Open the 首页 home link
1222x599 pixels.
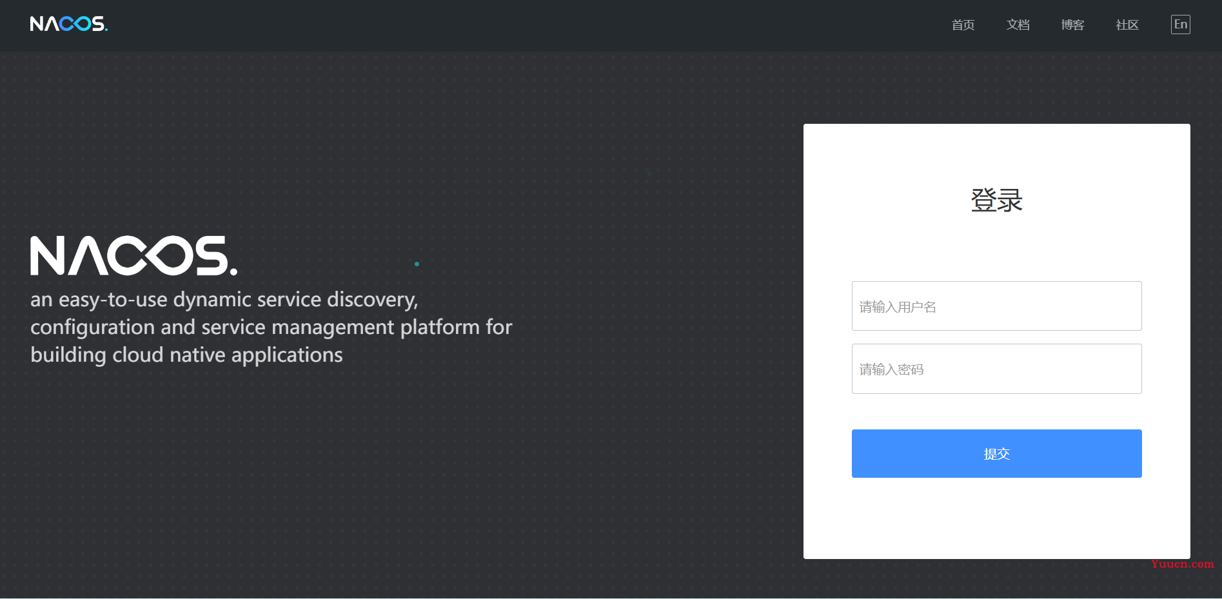coord(963,25)
